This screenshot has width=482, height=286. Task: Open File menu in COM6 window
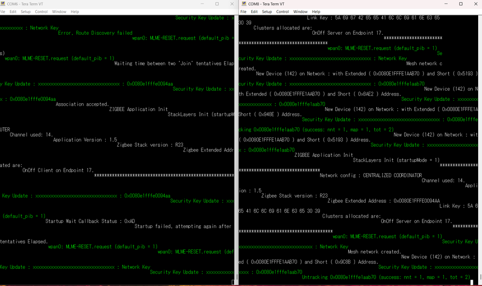2,12
